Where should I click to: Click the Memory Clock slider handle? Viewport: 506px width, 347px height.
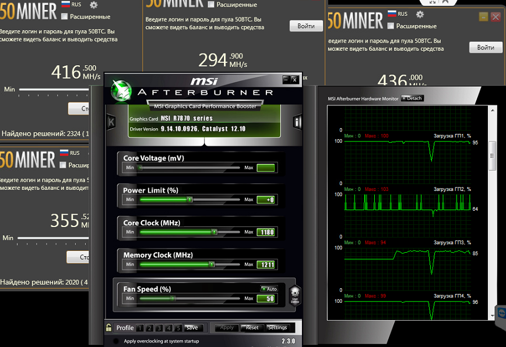point(212,264)
